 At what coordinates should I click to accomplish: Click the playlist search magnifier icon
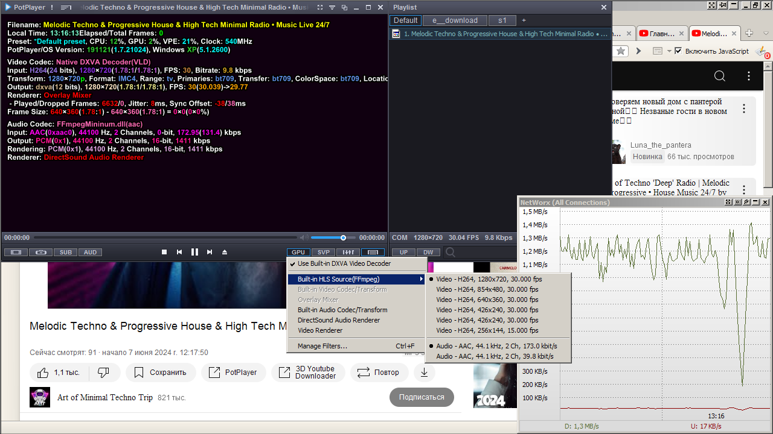(451, 253)
